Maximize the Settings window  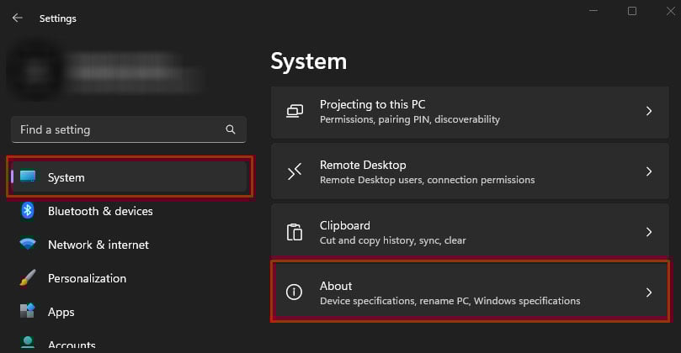[632, 12]
